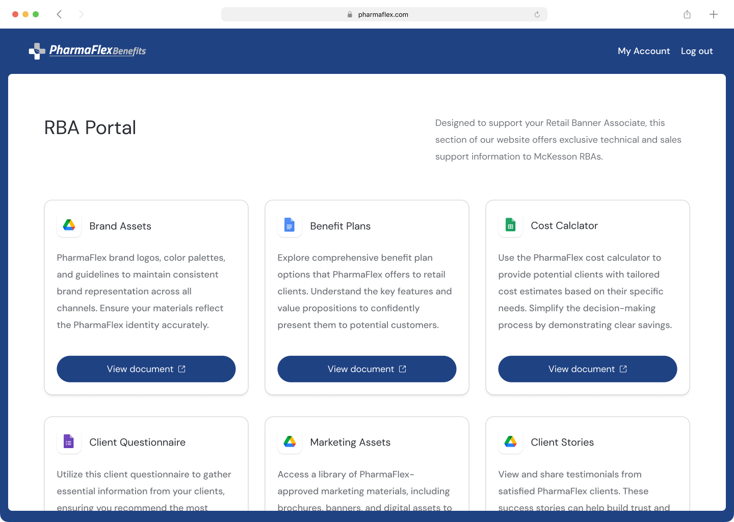Click the Marketing Assets card title
734x522 pixels.
[x=350, y=442]
